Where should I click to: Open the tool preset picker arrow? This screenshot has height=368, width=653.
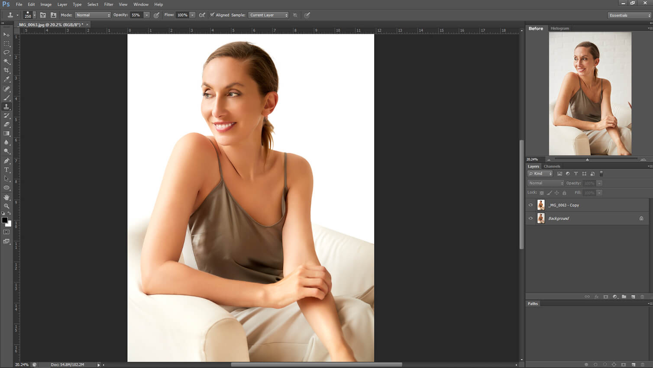coord(17,15)
